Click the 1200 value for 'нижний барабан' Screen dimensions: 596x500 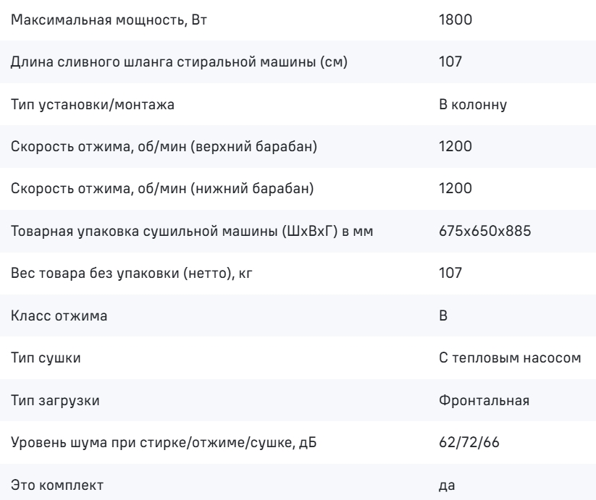click(456, 190)
